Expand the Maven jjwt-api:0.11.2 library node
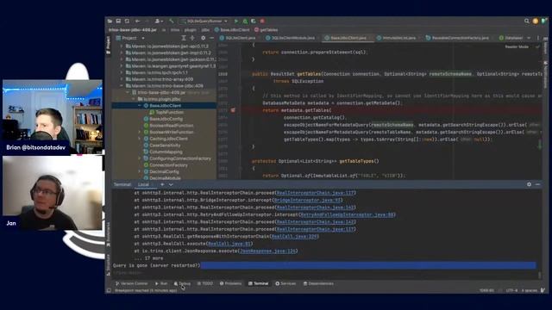 pos(122,46)
